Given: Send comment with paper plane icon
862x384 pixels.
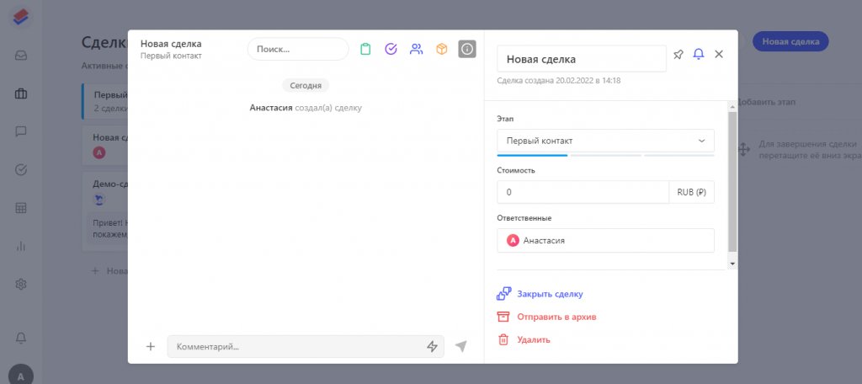Looking at the screenshot, I should click(x=460, y=346).
